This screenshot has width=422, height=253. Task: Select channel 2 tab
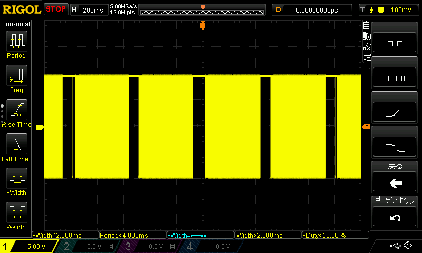[88, 246]
